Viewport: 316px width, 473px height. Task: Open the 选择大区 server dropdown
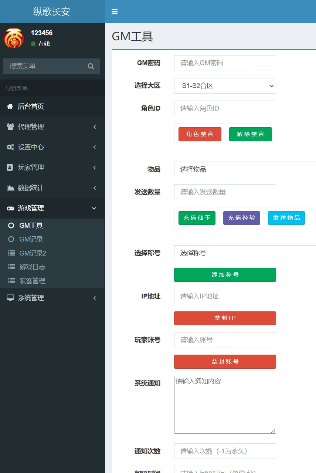[x=225, y=86]
